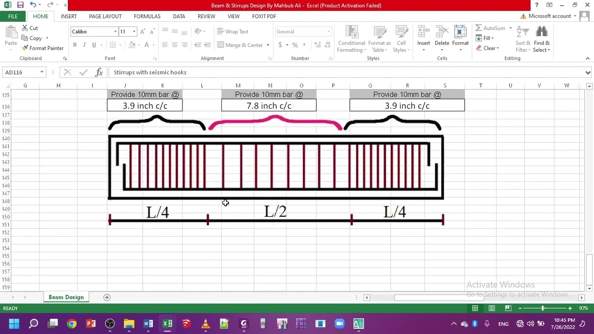Open Find & Select binoculars menu
This screenshot has height=334, width=594.
(542, 39)
